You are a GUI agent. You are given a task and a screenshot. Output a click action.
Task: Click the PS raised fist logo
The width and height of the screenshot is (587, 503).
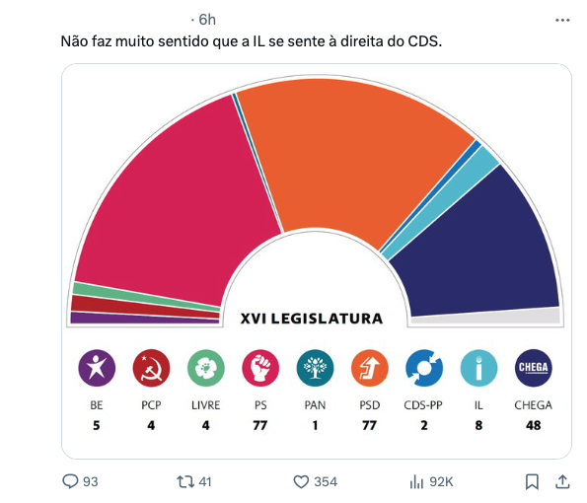260,368
